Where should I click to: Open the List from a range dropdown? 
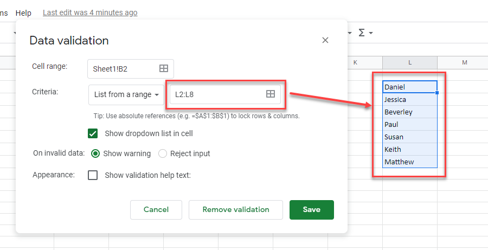pos(126,94)
